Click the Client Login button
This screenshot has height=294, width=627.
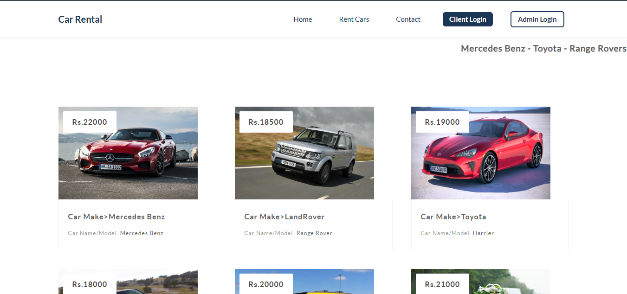click(x=467, y=19)
